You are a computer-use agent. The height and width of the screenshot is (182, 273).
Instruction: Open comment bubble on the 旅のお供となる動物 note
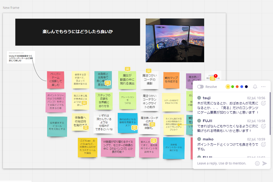pyautogui.click(x=134, y=128)
